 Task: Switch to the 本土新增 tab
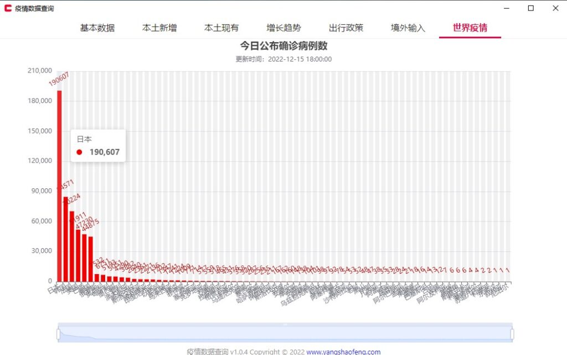159,28
